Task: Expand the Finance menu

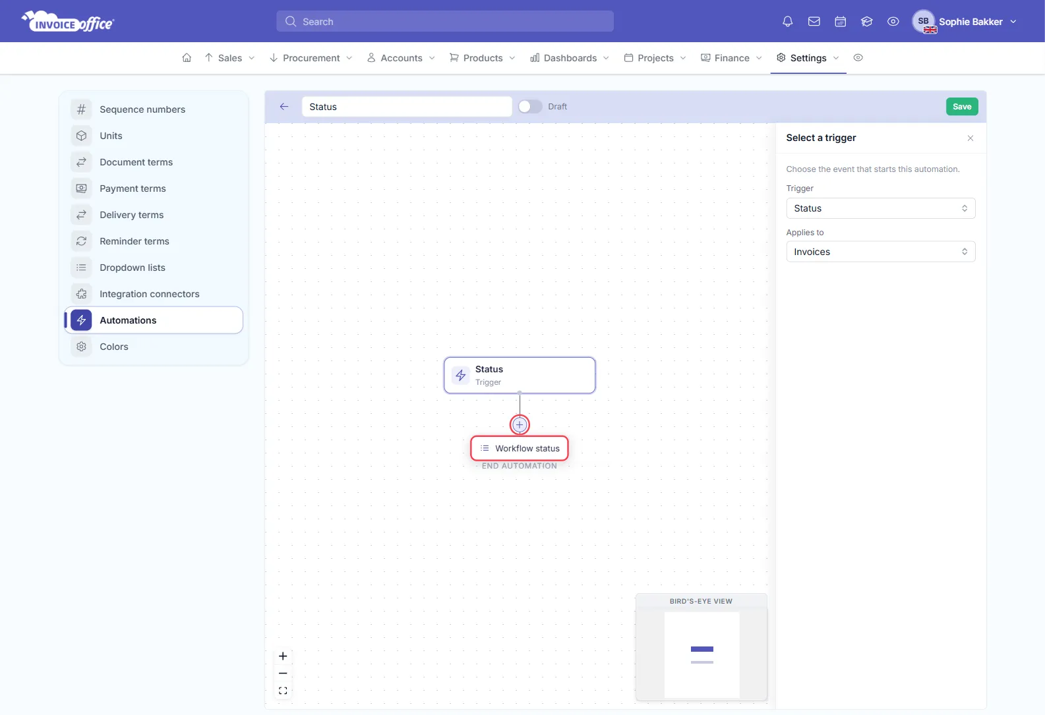Action: tap(731, 58)
